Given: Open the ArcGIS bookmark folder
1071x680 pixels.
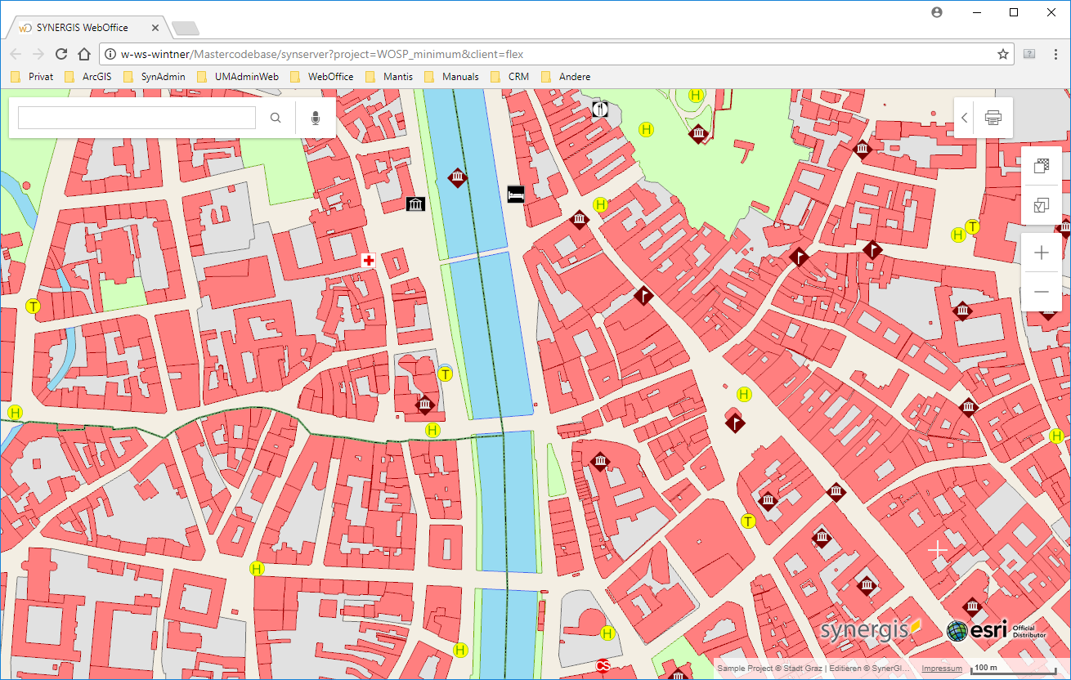Looking at the screenshot, I should pos(93,77).
